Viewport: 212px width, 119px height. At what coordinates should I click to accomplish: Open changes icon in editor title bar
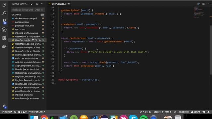pos(198,4)
